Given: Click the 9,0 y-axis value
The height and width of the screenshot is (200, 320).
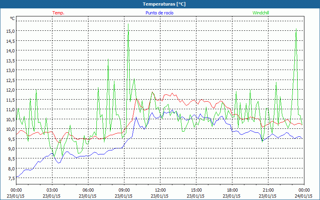Looking at the screenshot, I should (x=11, y=148).
